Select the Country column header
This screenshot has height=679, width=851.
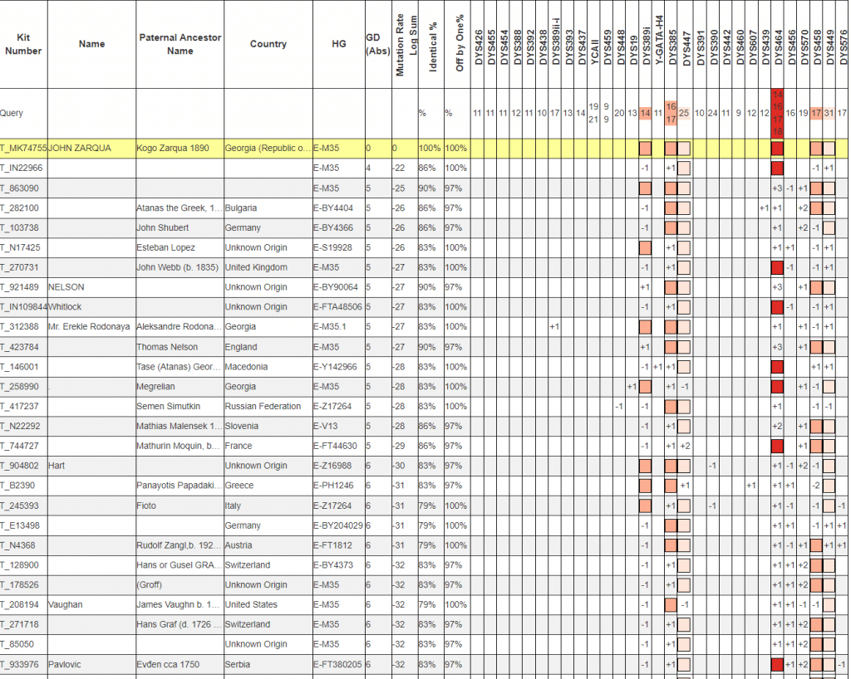268,44
